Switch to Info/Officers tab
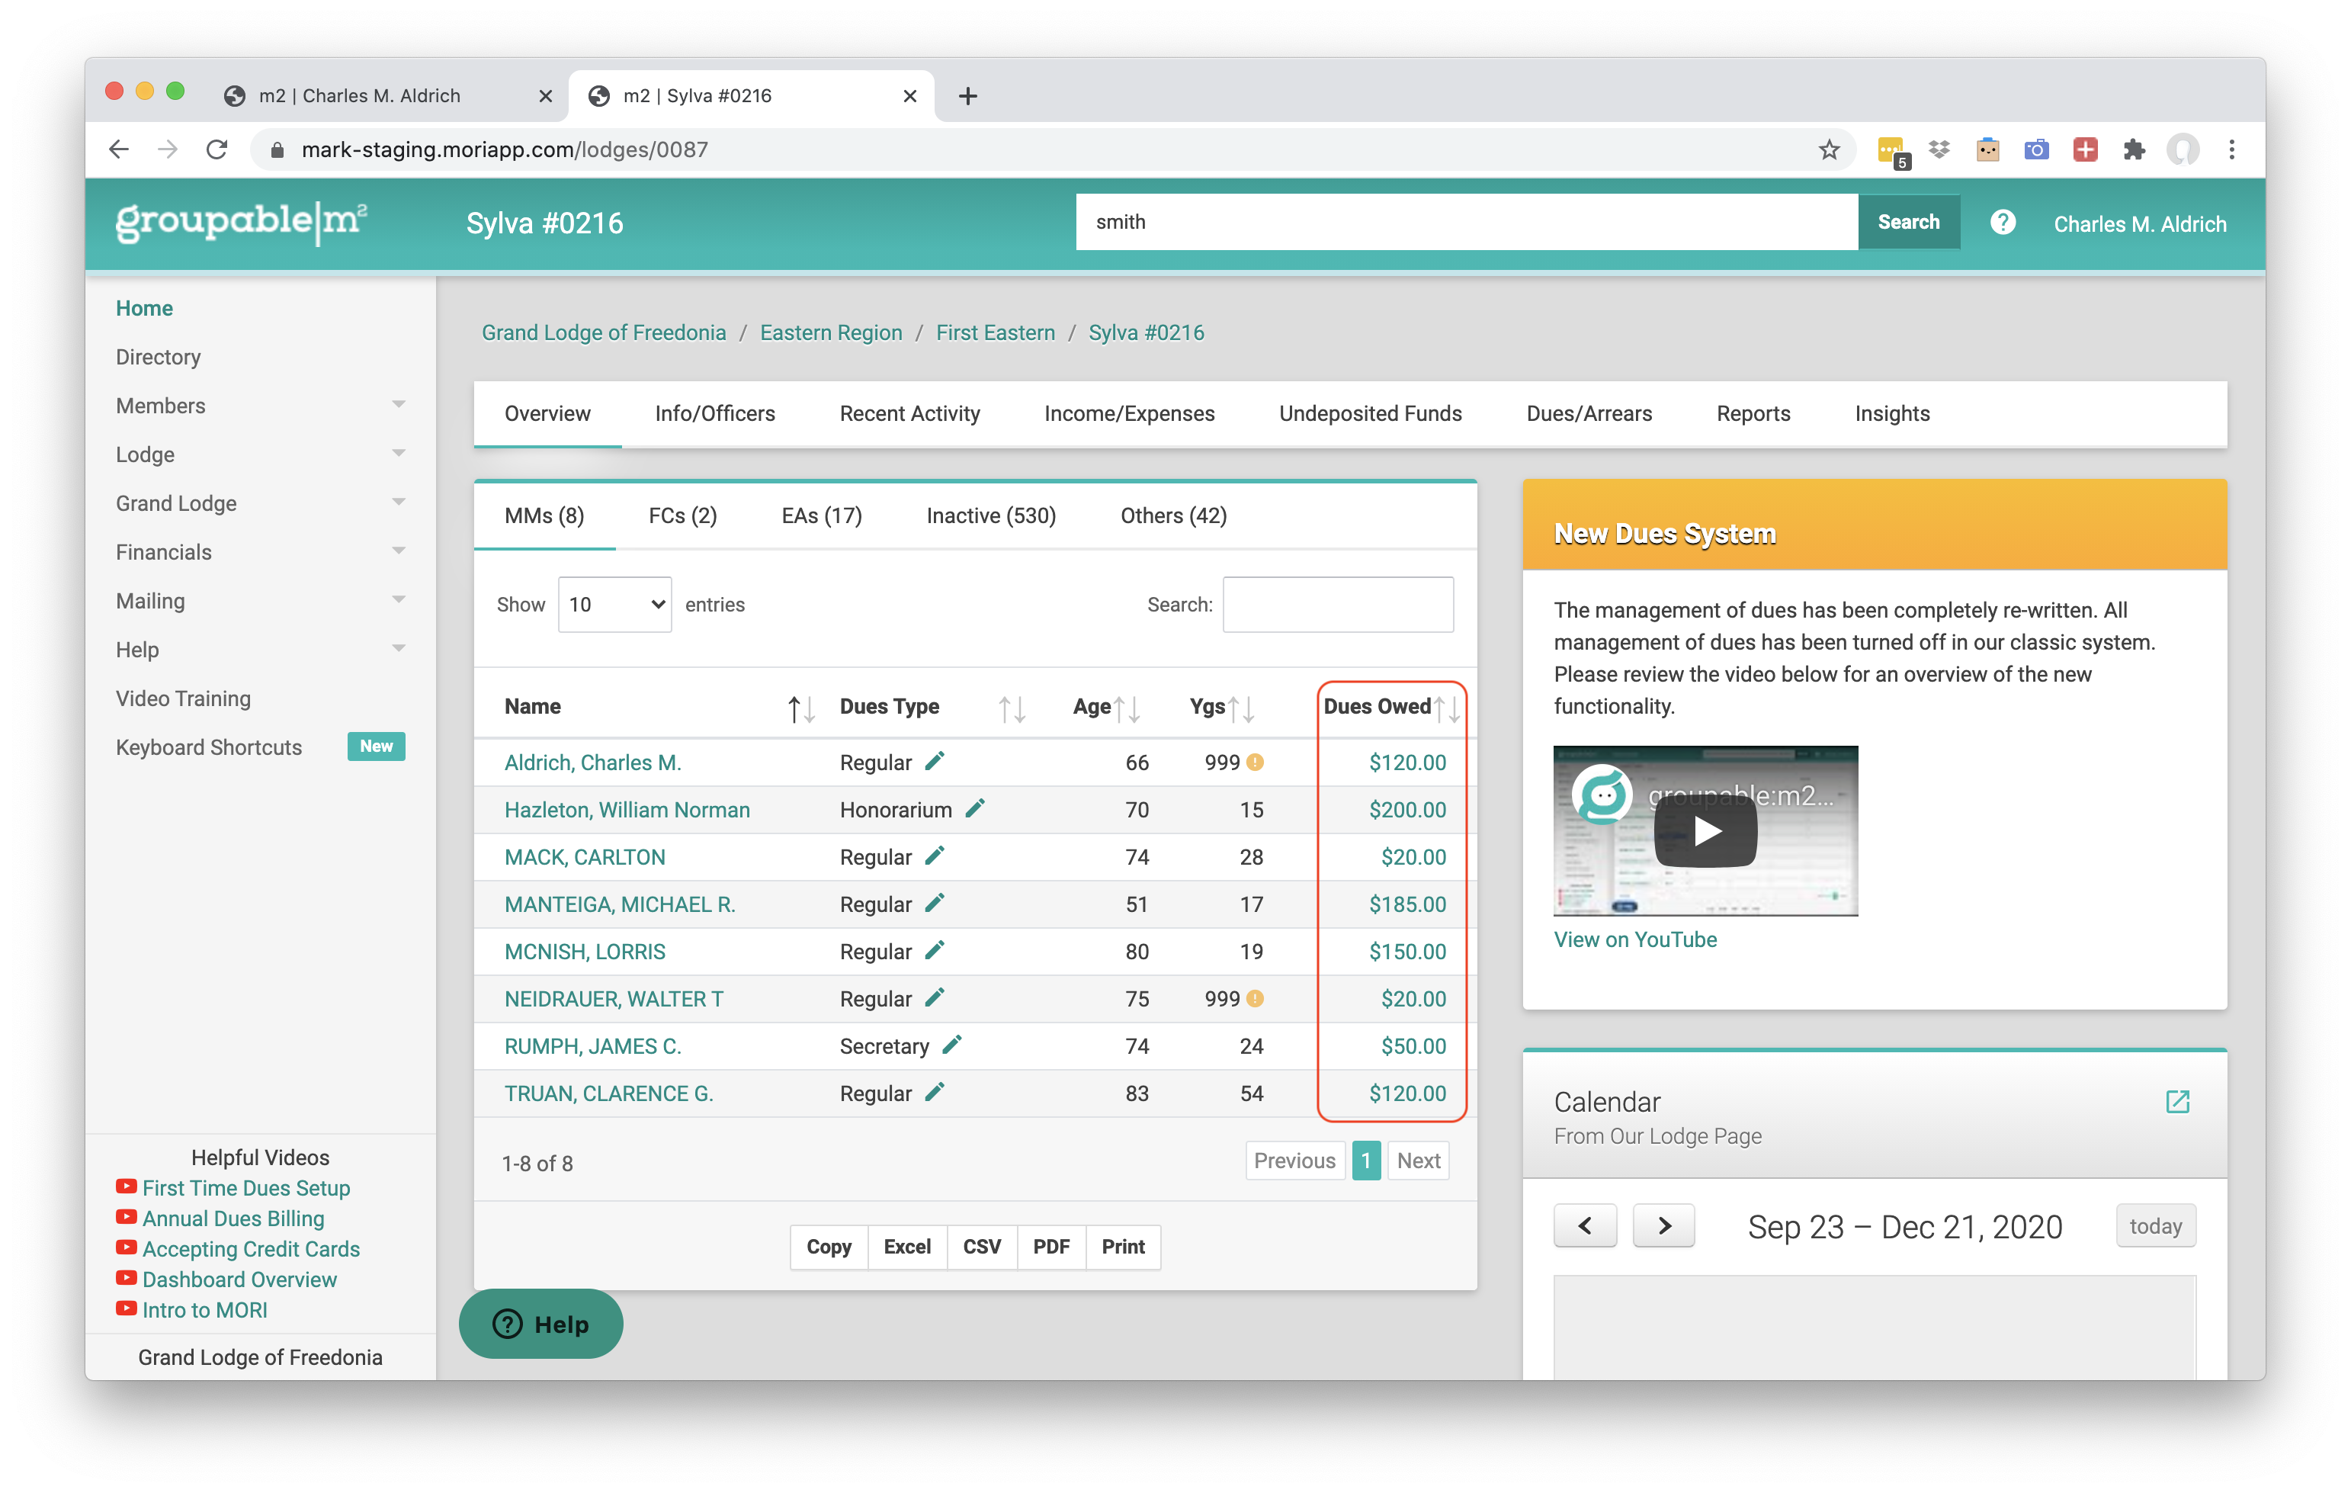2351x1493 pixels. point(714,413)
